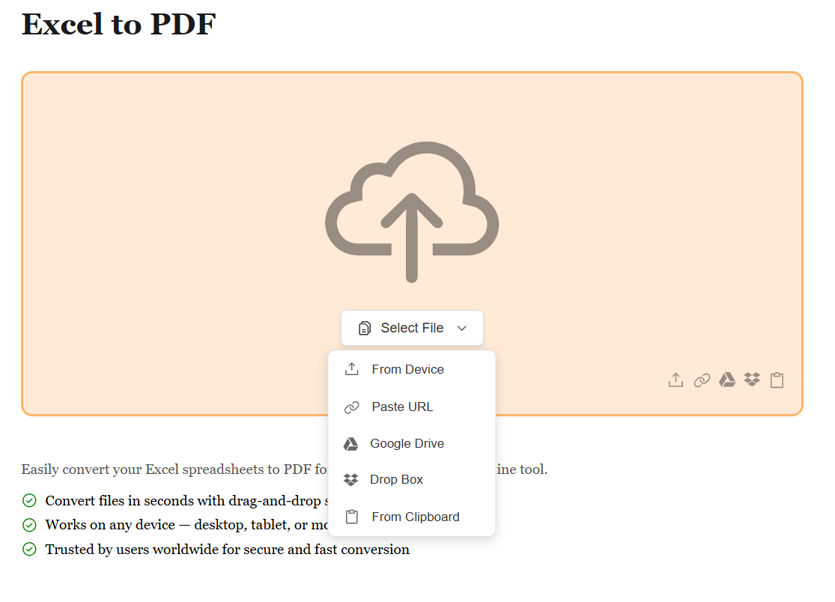Choose 'Drop Box' menu entry
Image resolution: width=835 pixels, height=602 pixels.
pyautogui.click(x=396, y=480)
